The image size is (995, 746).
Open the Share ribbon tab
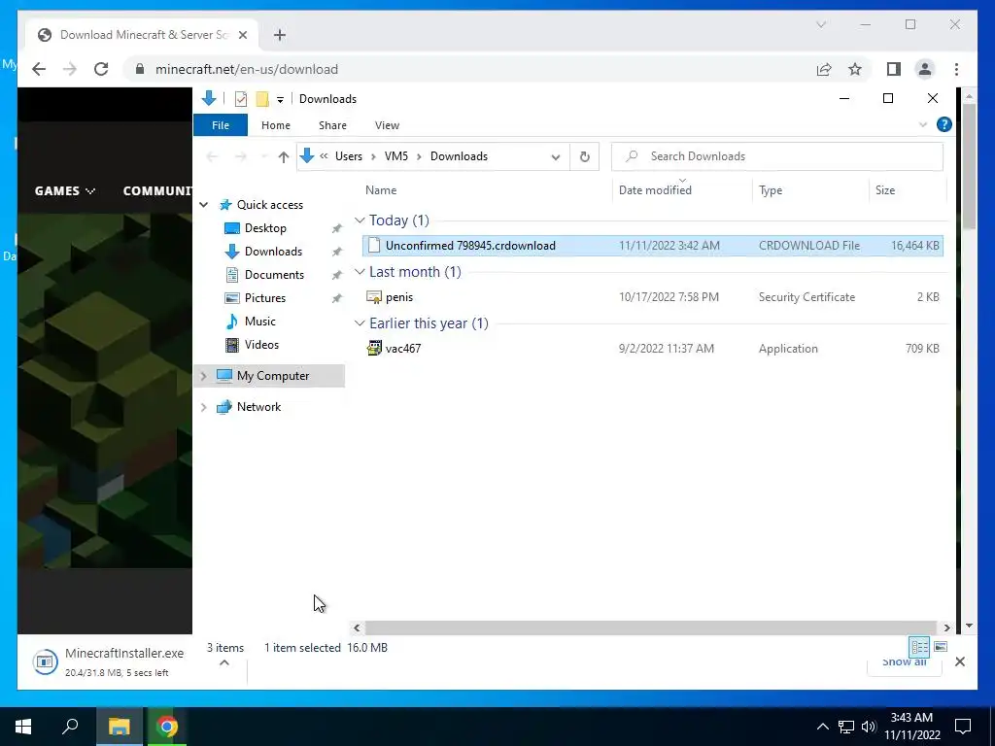332,125
